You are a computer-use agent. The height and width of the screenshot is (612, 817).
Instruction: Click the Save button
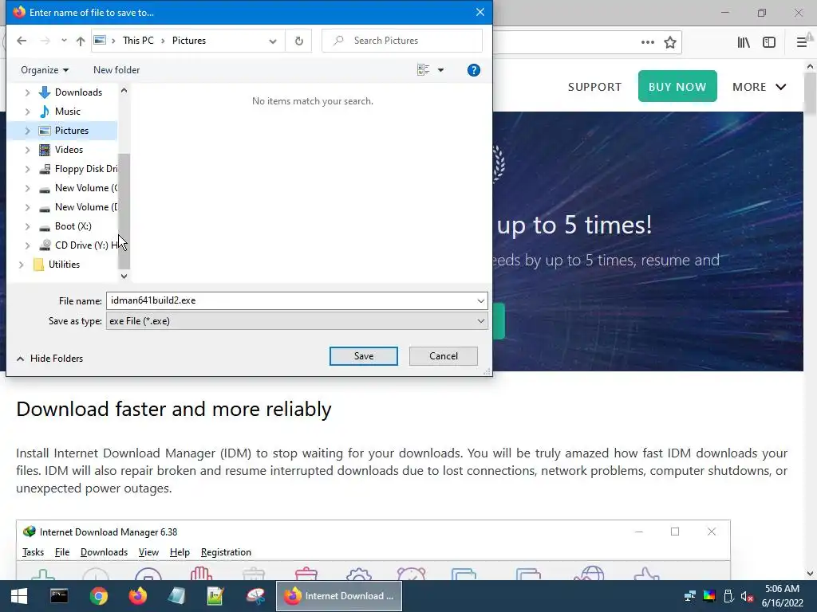click(364, 356)
